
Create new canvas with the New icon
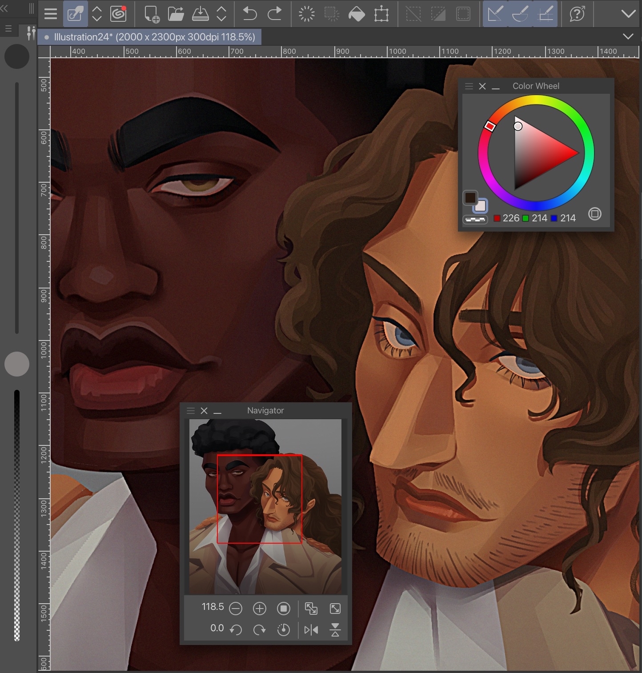coord(152,14)
